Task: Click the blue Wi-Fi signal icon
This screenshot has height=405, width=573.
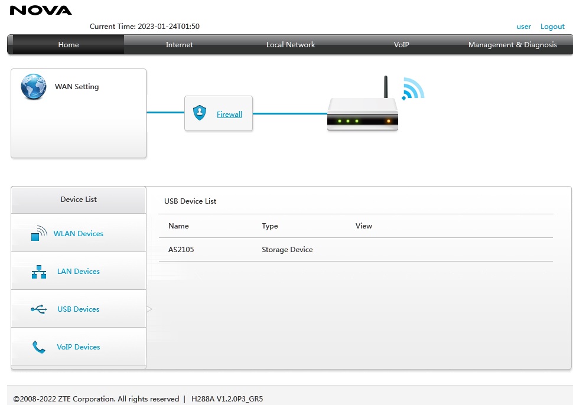Action: click(413, 89)
